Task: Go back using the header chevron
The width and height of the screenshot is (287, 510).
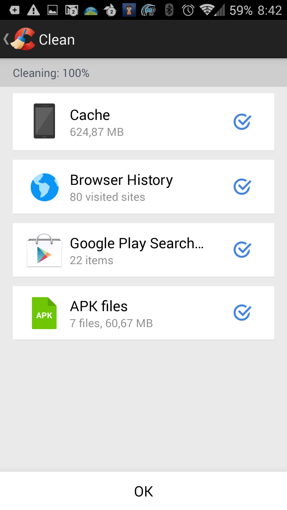Action: (x=6, y=39)
